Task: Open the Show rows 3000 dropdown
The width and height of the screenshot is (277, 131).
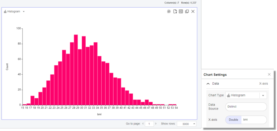Action: [187, 124]
